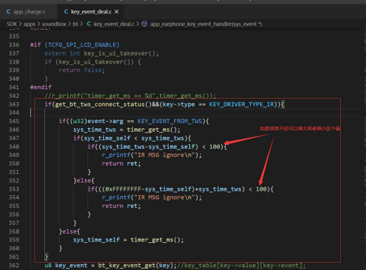
Task: Open the apps breadcrumb folder
Action: point(29,24)
